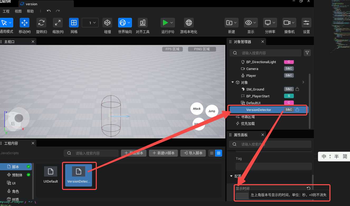The image size is (350, 206).
Task: Select 脚本 category in sidebar
Action: 16,167
